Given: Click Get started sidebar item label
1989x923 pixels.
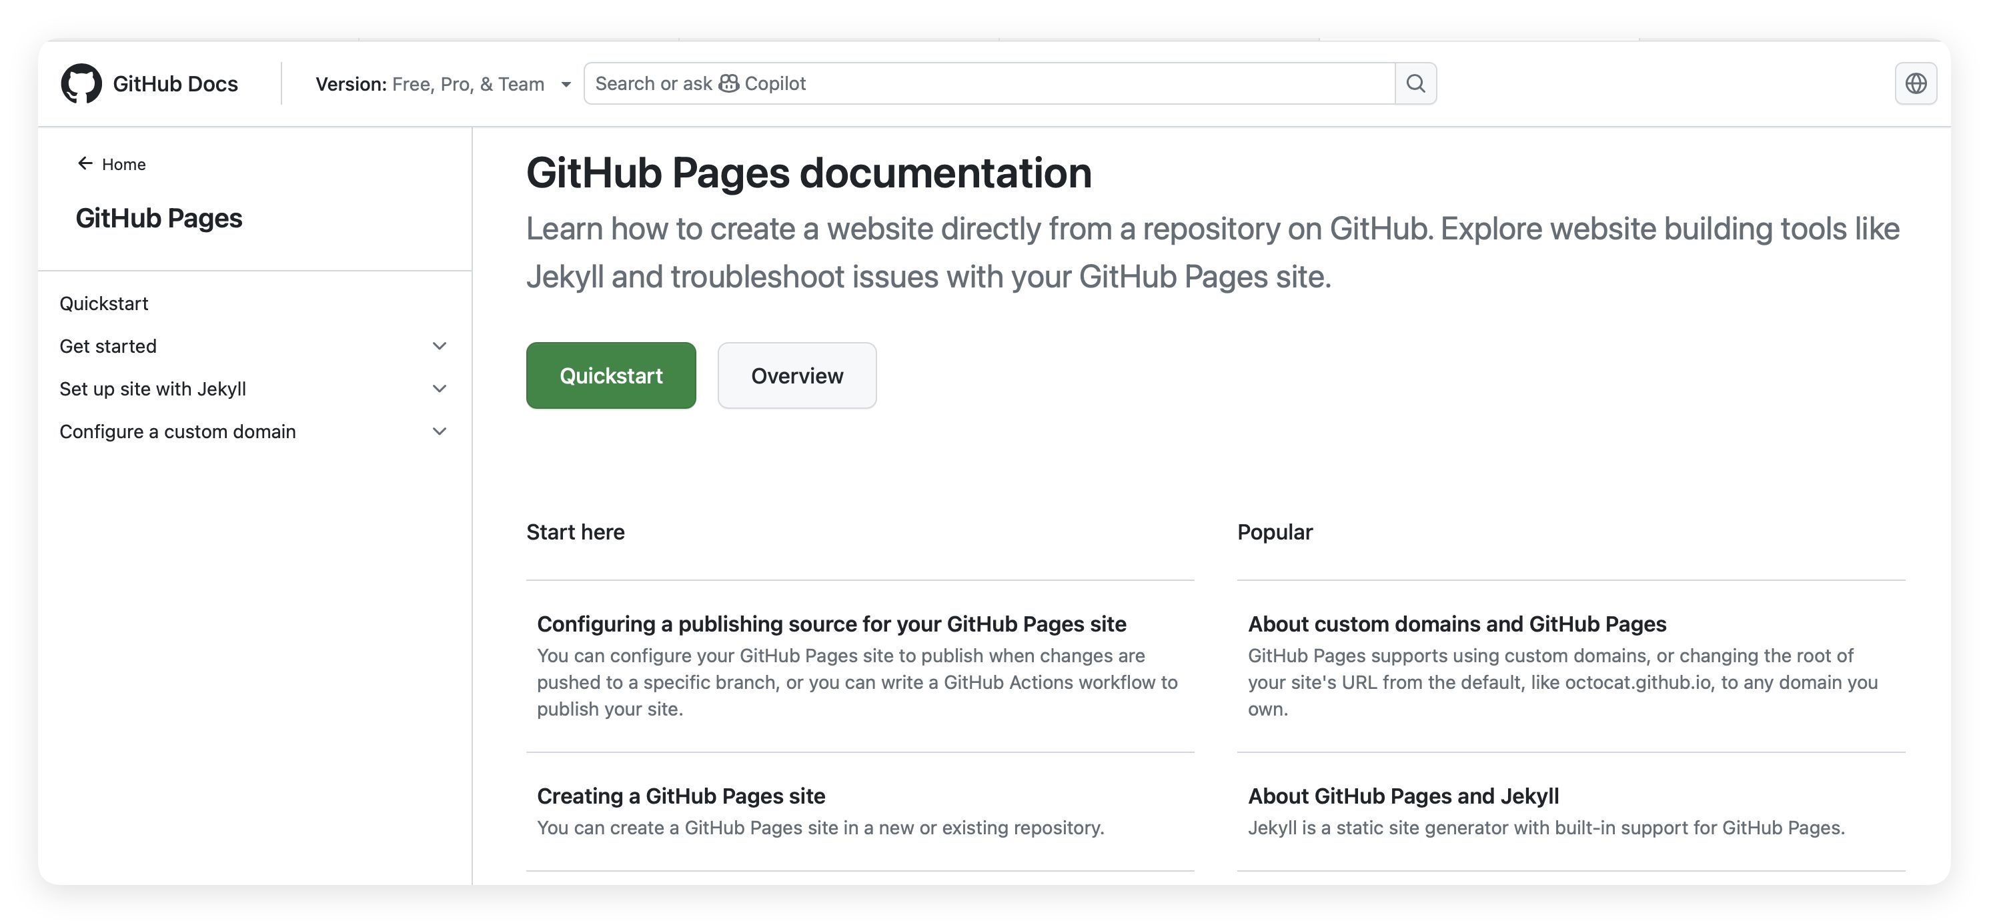Looking at the screenshot, I should tap(108, 345).
